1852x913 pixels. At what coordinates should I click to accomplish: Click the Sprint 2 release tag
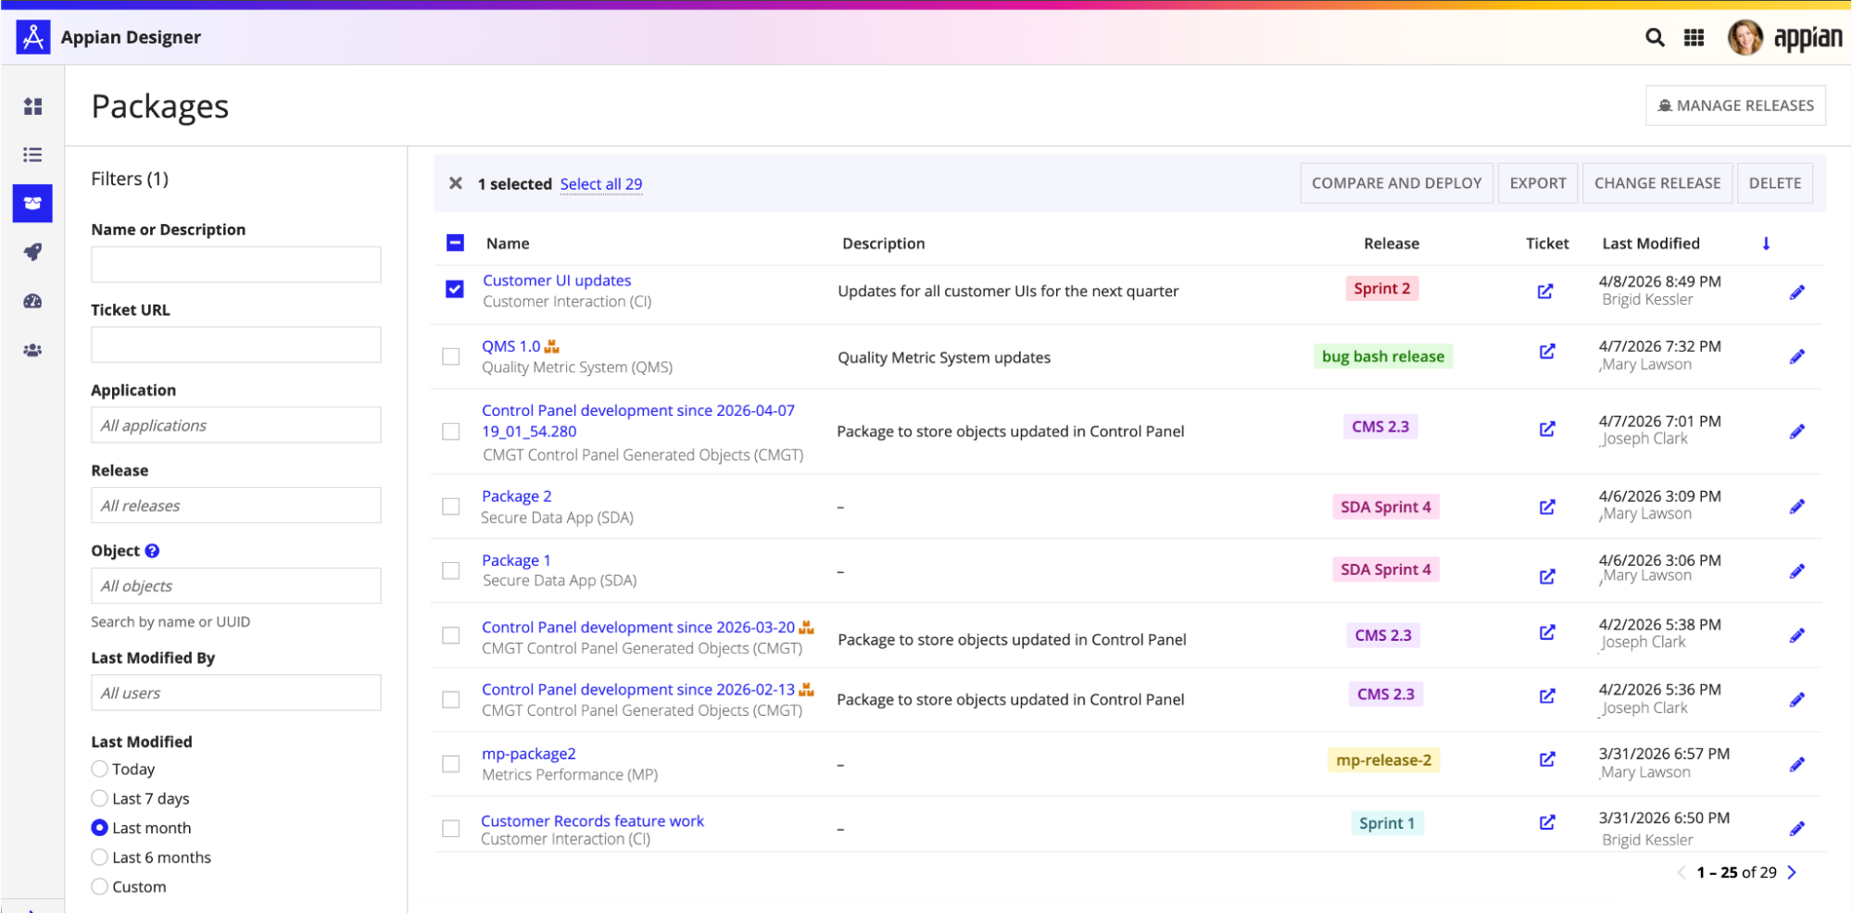(1382, 289)
